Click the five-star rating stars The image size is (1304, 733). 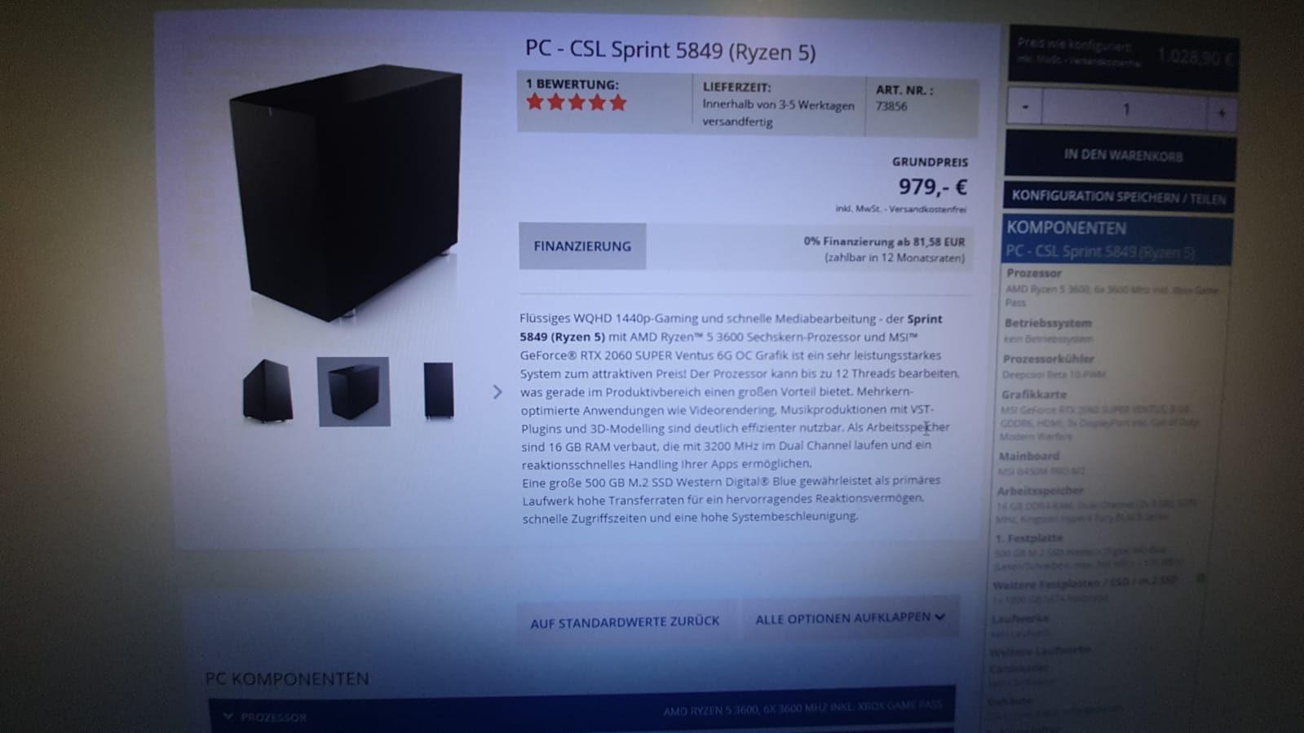point(577,103)
